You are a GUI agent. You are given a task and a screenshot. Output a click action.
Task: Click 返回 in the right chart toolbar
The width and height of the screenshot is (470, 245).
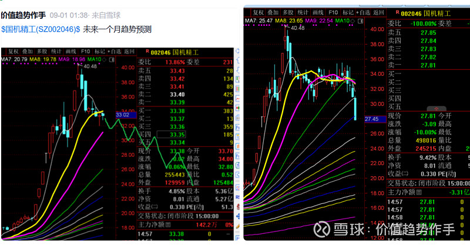click(x=378, y=12)
